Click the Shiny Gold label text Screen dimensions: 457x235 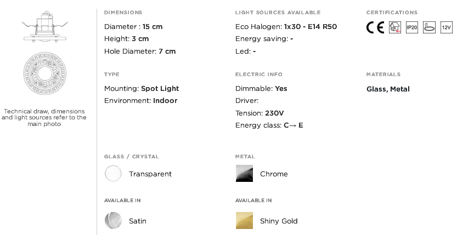[x=279, y=221]
